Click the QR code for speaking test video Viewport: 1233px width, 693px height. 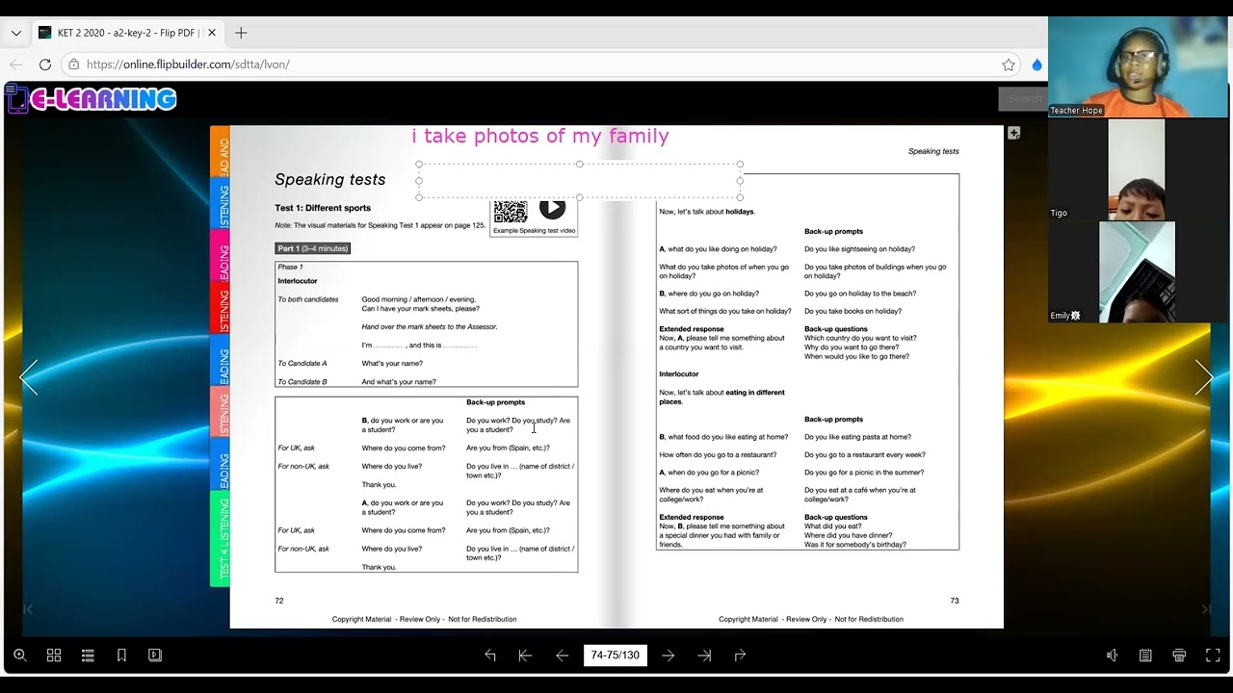511,211
